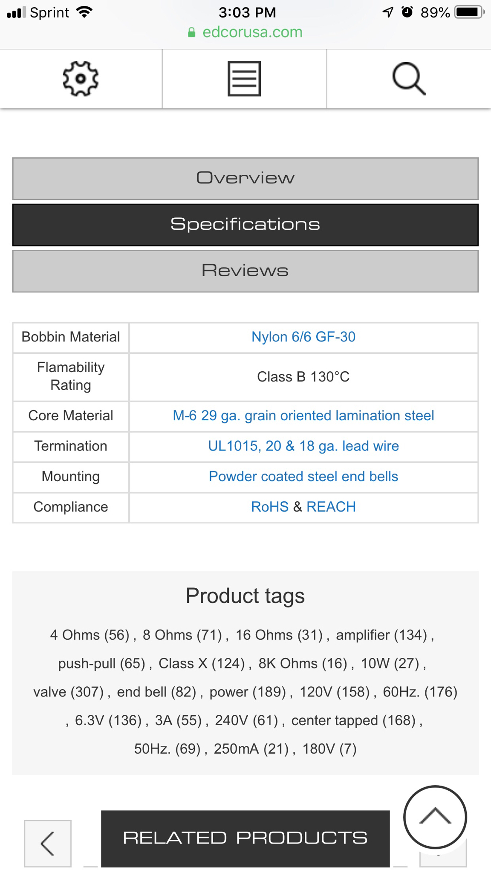491x873 pixels.
Task: Tap the green padlock security icon
Action: 192,32
